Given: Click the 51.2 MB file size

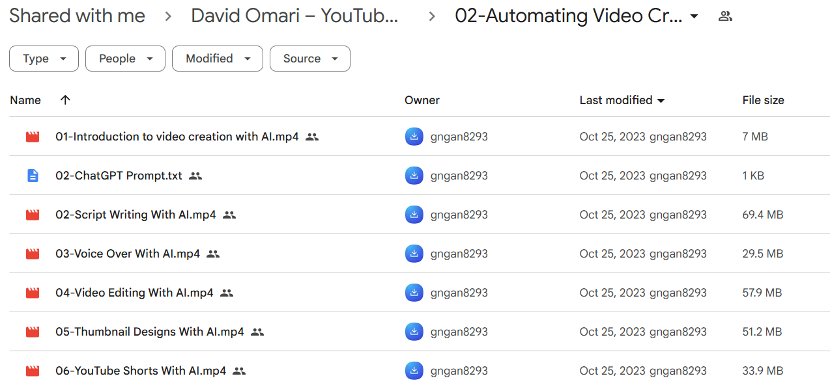Looking at the screenshot, I should [762, 332].
